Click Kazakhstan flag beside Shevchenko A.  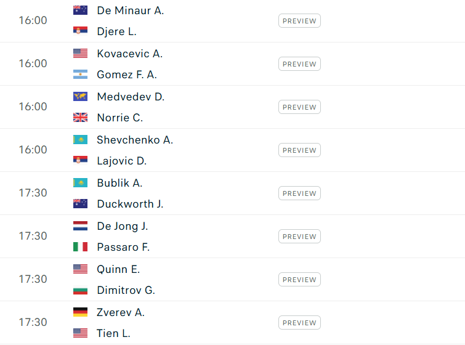[x=80, y=140]
